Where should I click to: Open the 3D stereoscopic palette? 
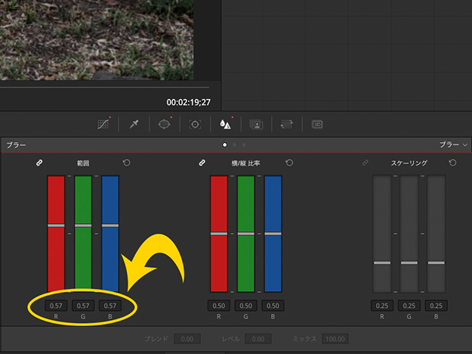[x=317, y=124]
